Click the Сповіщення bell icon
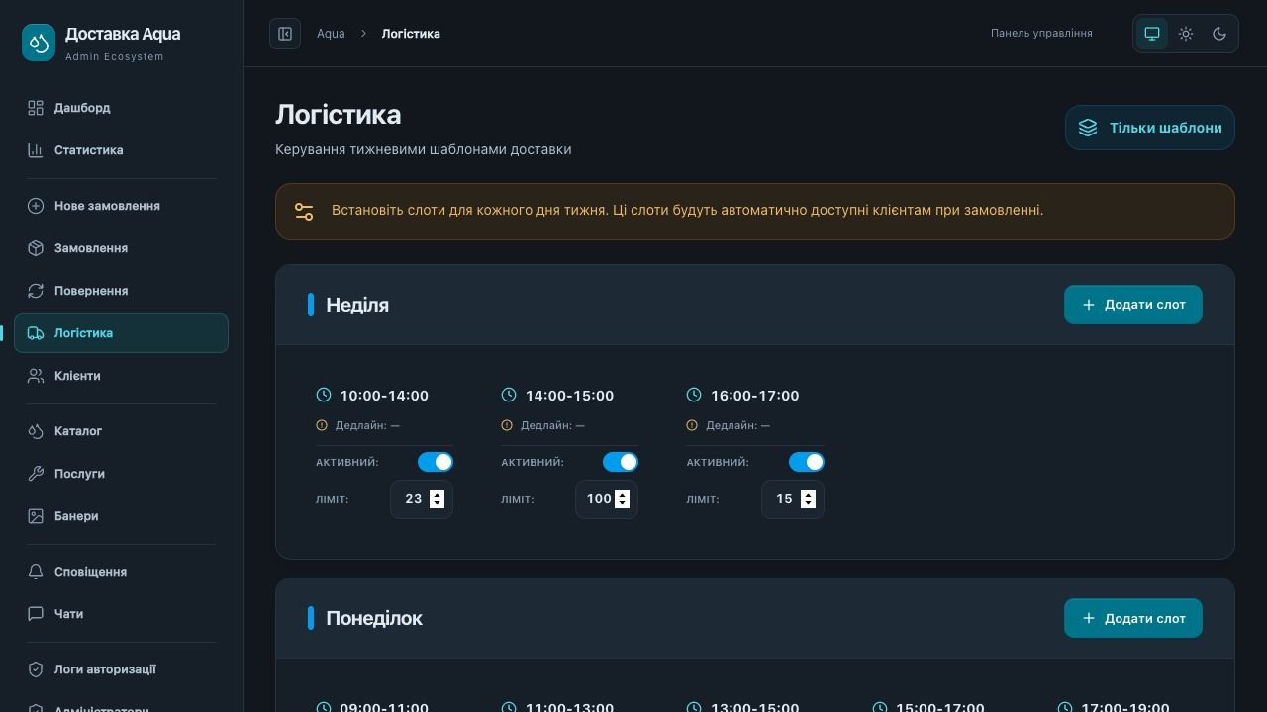Screen dimensions: 1267x712 tap(36, 572)
